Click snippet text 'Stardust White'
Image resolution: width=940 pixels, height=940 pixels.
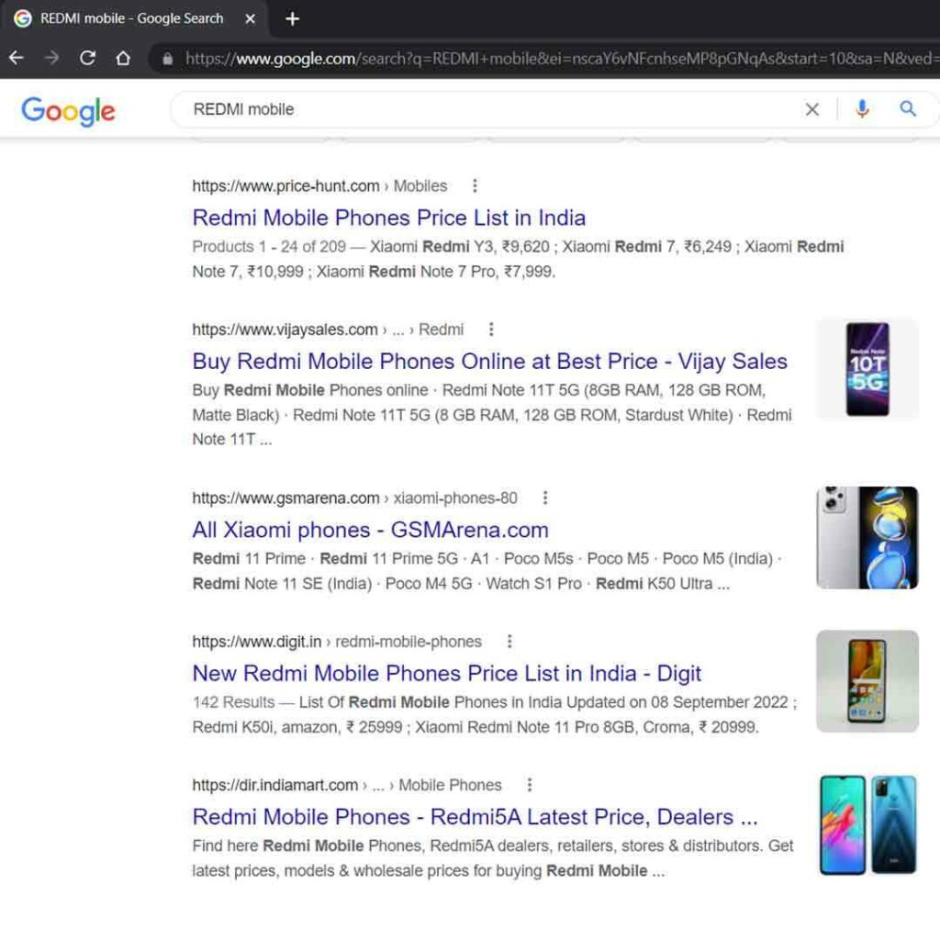[676, 415]
